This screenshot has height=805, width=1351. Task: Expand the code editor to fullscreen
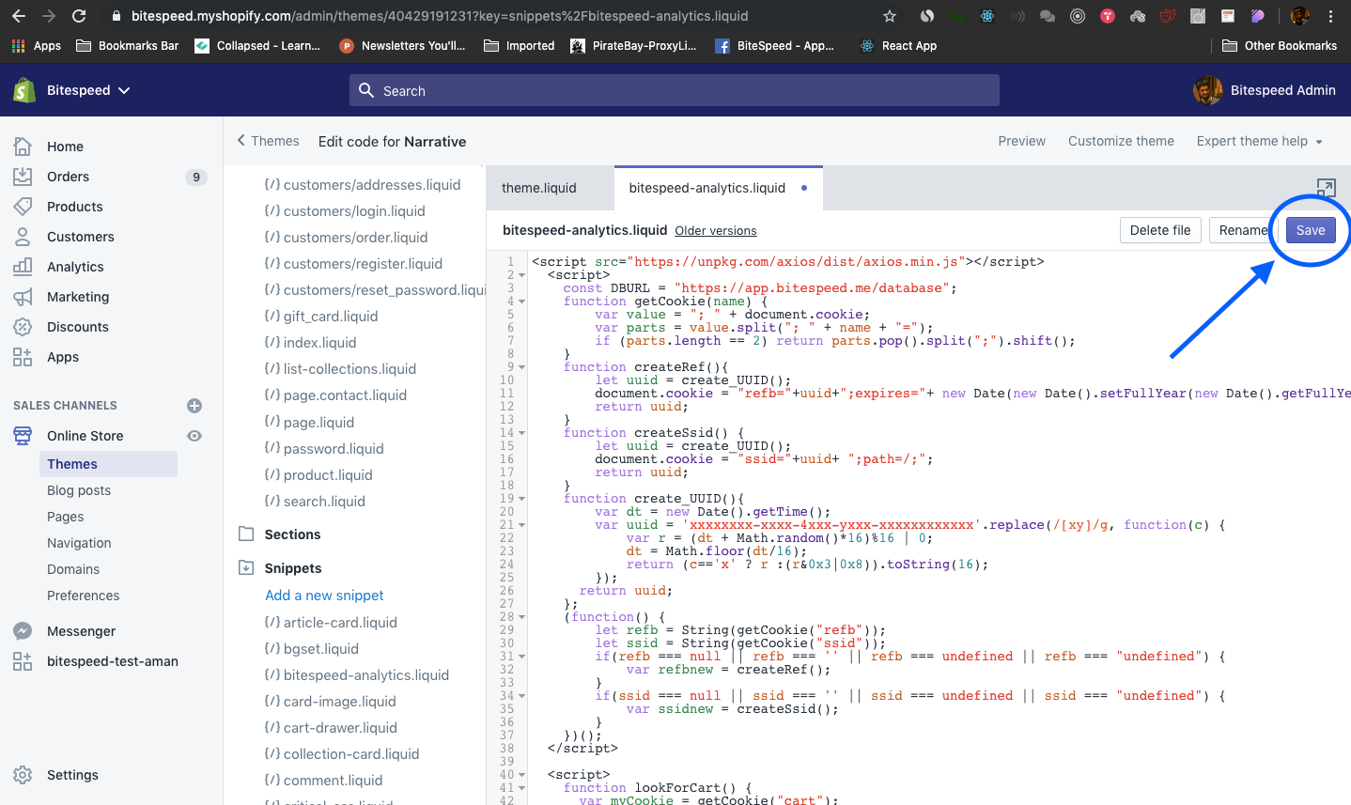(1326, 188)
